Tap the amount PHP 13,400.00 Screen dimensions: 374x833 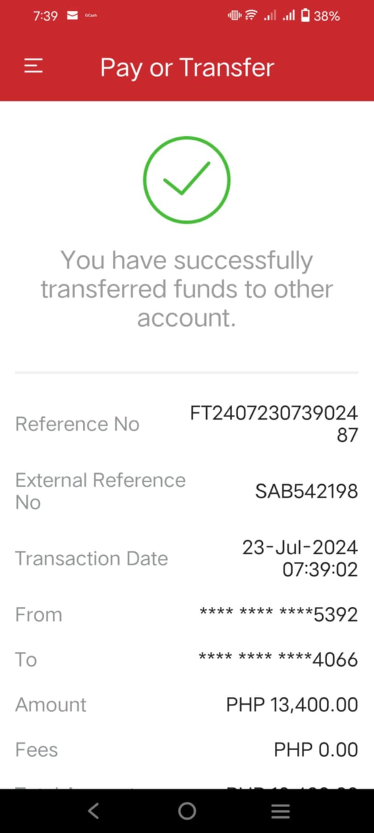point(292,705)
